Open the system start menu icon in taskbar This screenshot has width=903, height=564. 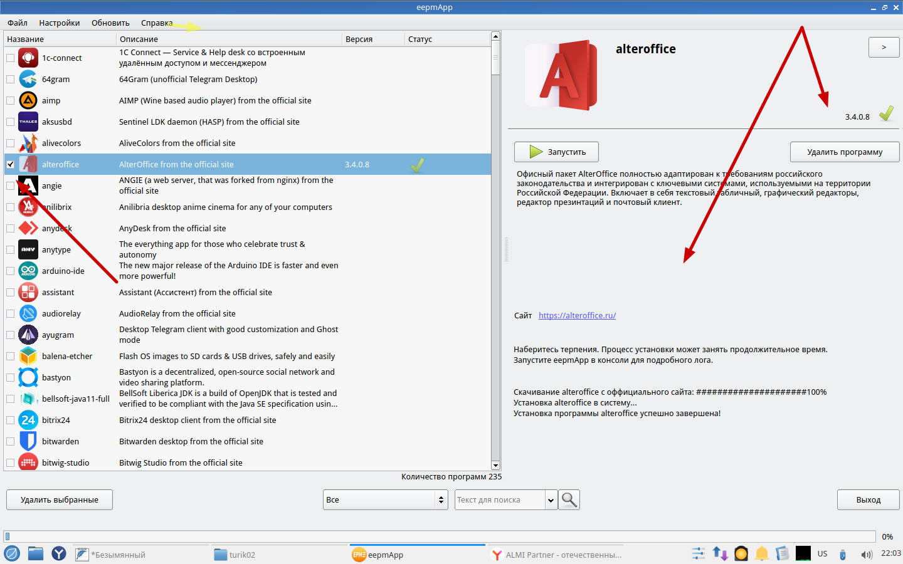(x=12, y=553)
